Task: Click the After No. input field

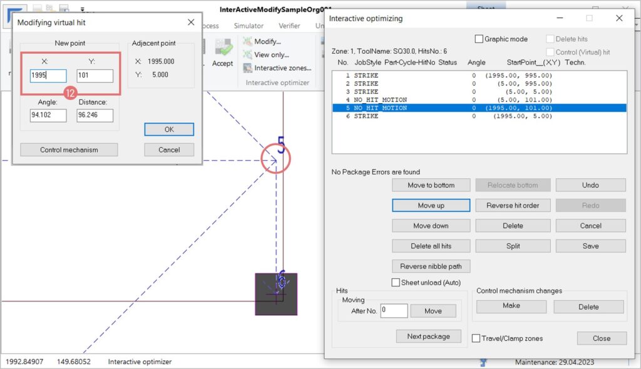Action: pos(394,311)
